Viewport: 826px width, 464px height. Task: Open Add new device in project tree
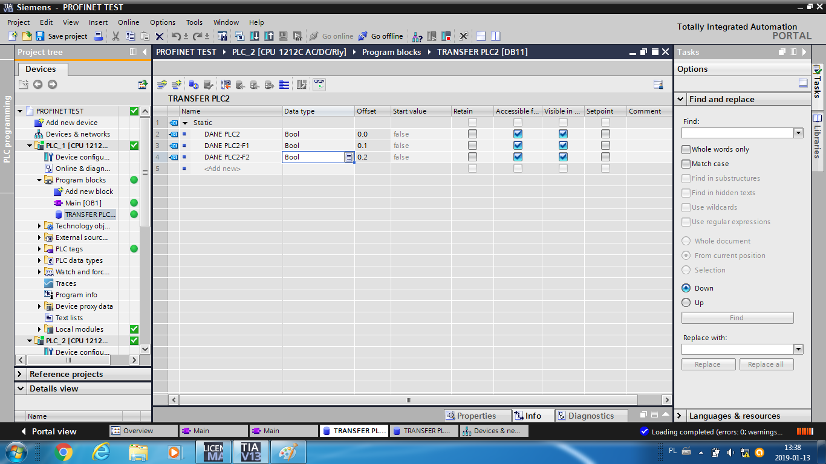pos(71,123)
